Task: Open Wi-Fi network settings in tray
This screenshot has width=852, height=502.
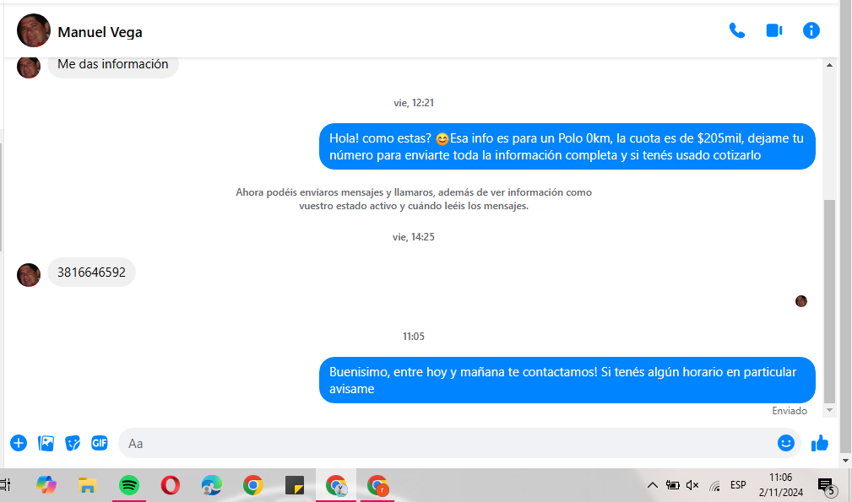Action: (714, 486)
